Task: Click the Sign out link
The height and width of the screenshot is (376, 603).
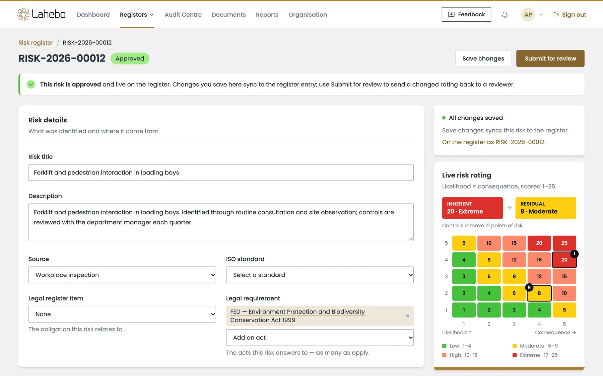Action: coord(569,15)
